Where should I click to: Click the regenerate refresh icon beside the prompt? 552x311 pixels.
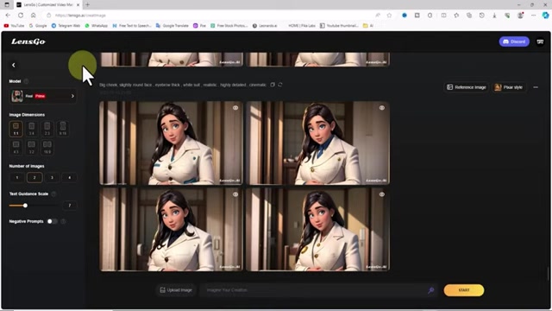click(280, 85)
